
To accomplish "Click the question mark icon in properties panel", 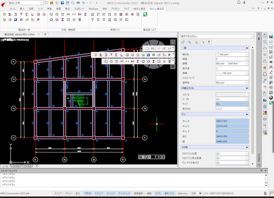I will click(209, 42).
